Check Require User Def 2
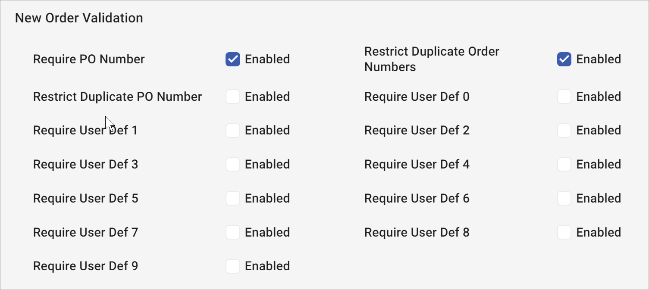 point(564,130)
